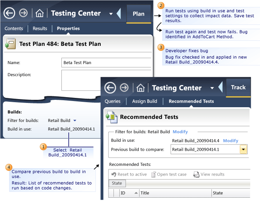Select the Plan tab
Viewport: 260px width, 202px height.
139,14
